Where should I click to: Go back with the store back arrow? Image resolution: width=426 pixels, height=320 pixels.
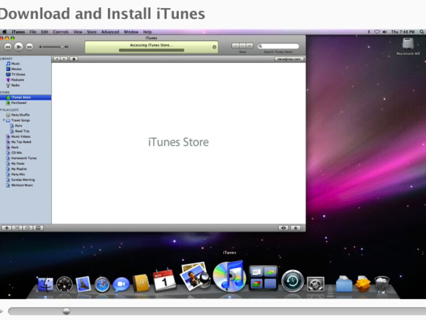57,59
